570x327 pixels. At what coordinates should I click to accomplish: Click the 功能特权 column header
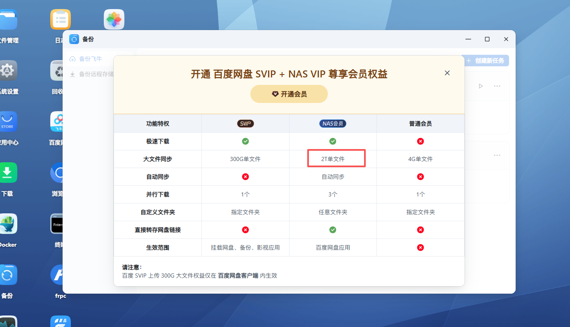pyautogui.click(x=158, y=124)
